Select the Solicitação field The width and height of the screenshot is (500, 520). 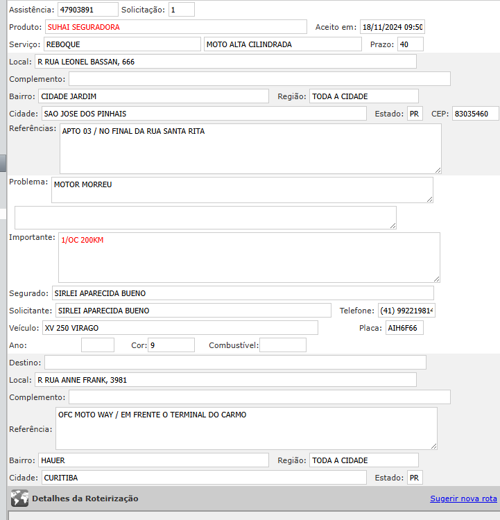click(181, 10)
